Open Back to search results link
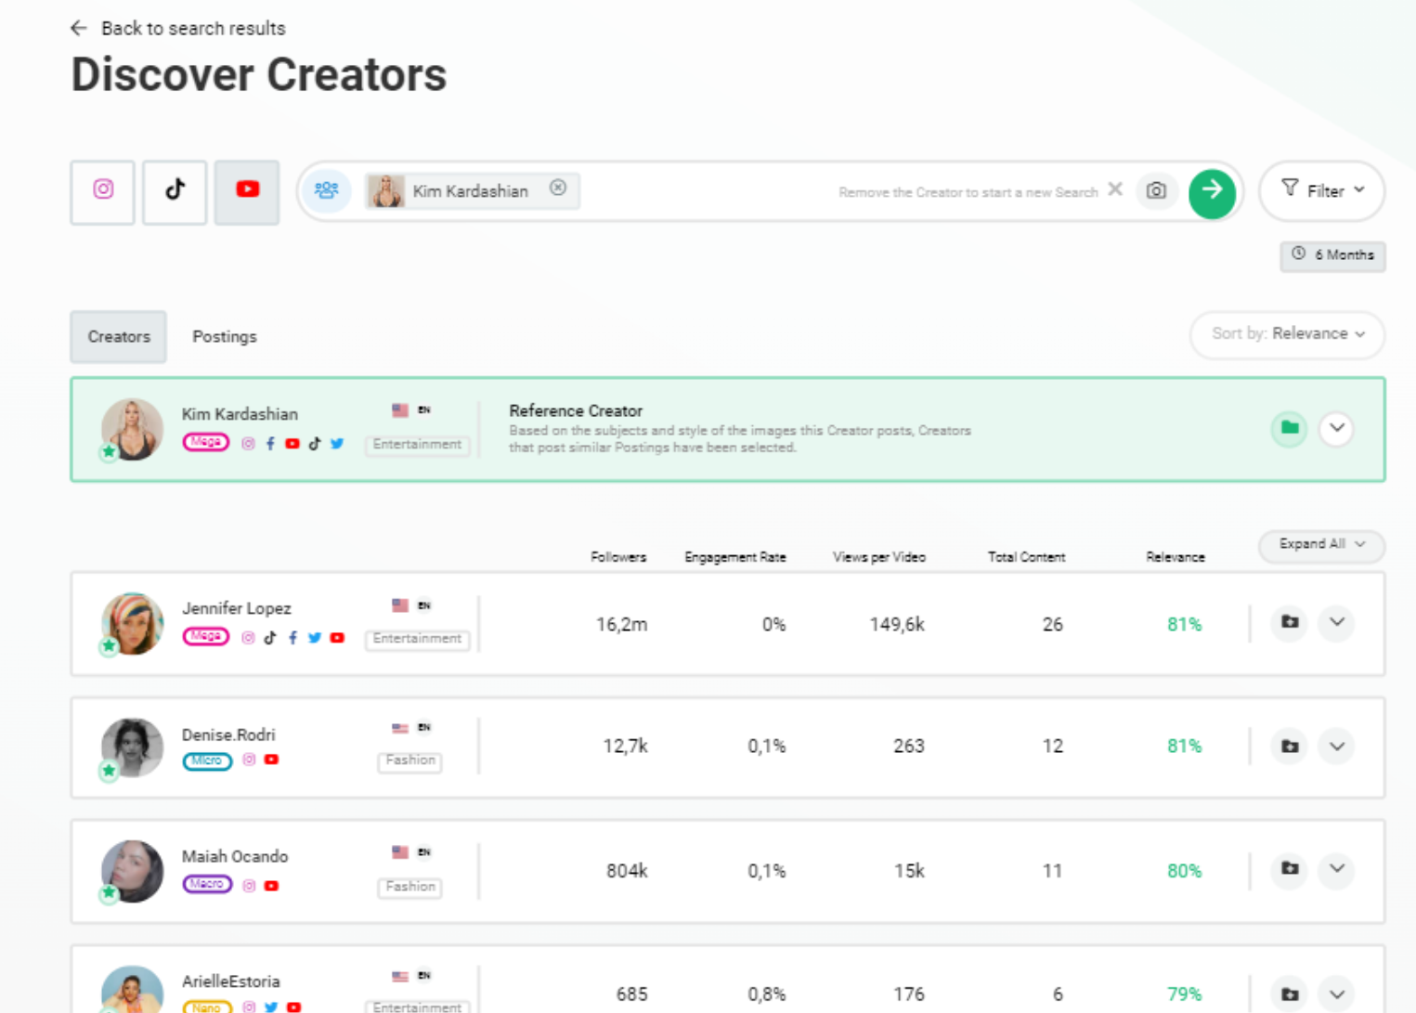The image size is (1416, 1013). pyautogui.click(x=193, y=28)
